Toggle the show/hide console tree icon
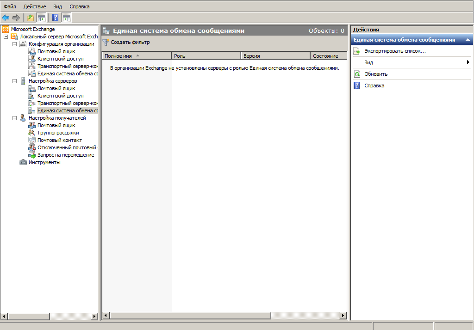Screen dimensions: 474x330 tap(41, 18)
